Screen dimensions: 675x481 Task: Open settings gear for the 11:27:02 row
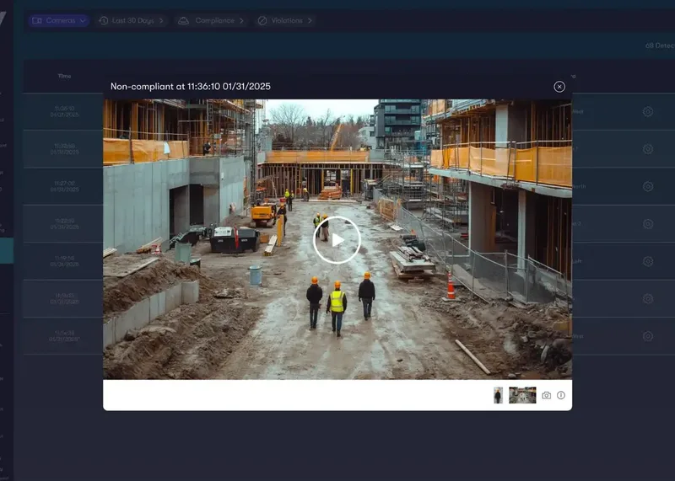(x=647, y=186)
